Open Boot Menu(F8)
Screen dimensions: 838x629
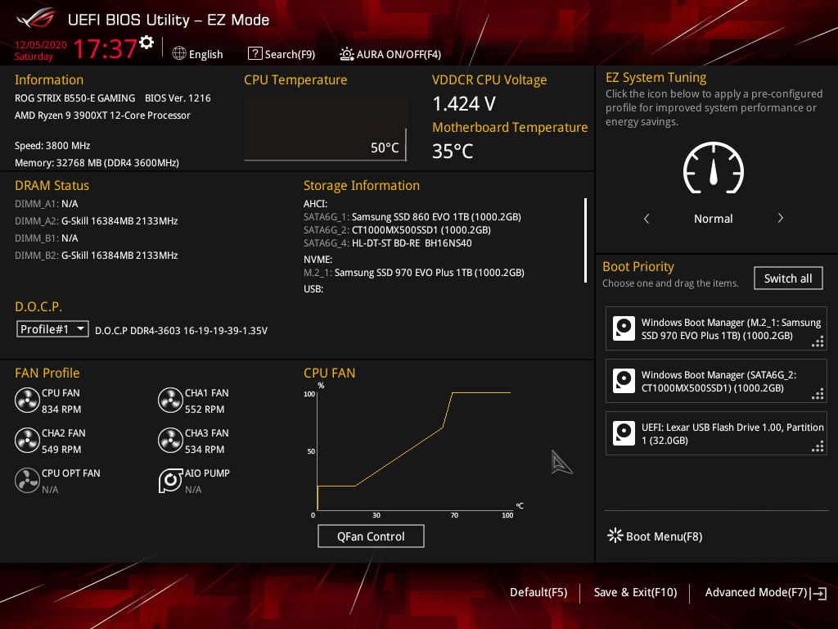656,536
